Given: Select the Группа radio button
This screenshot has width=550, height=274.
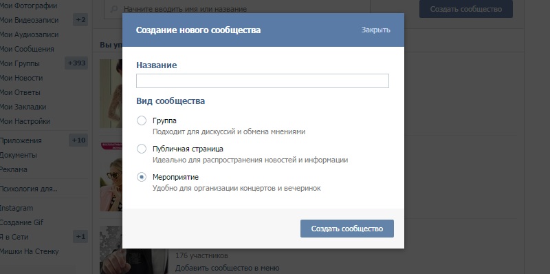Looking at the screenshot, I should click(142, 121).
